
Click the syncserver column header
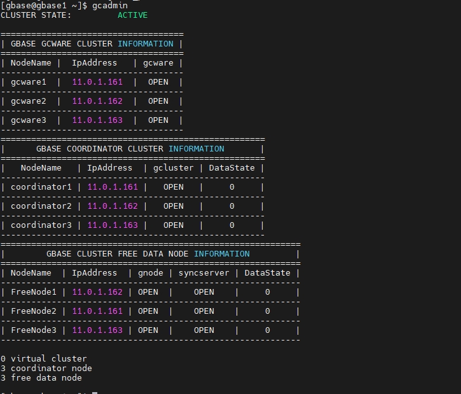click(x=203, y=273)
